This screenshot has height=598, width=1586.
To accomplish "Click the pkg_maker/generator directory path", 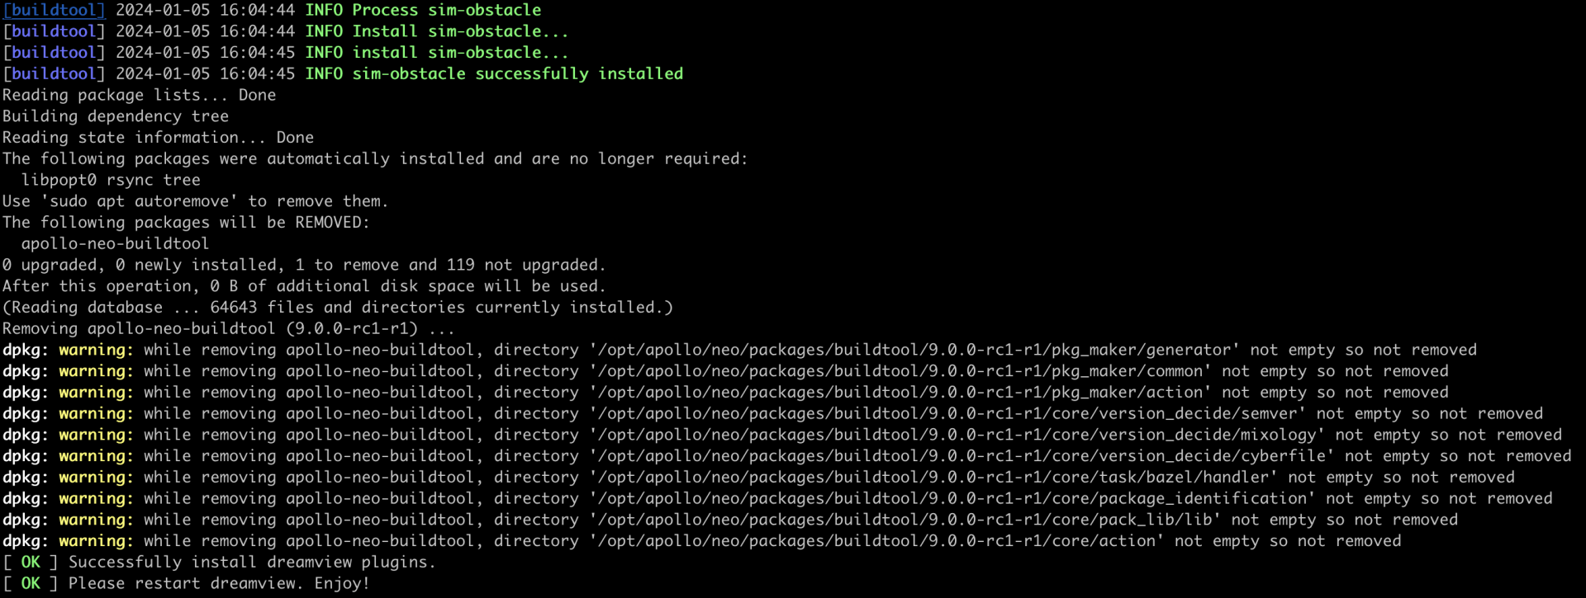I will click(914, 350).
